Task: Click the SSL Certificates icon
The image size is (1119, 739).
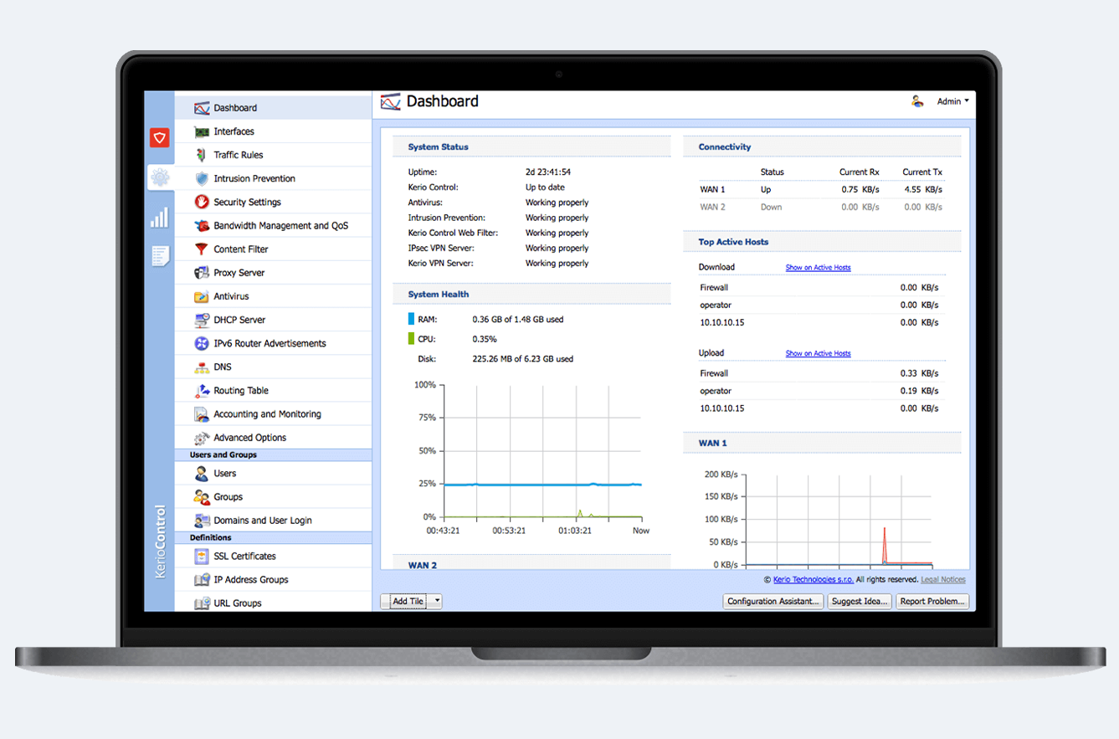Action: pos(202,556)
